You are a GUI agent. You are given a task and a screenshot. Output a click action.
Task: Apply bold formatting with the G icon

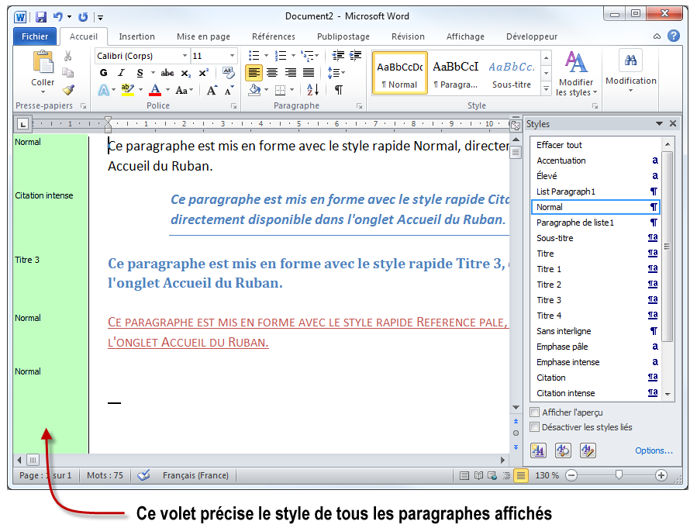tap(103, 73)
